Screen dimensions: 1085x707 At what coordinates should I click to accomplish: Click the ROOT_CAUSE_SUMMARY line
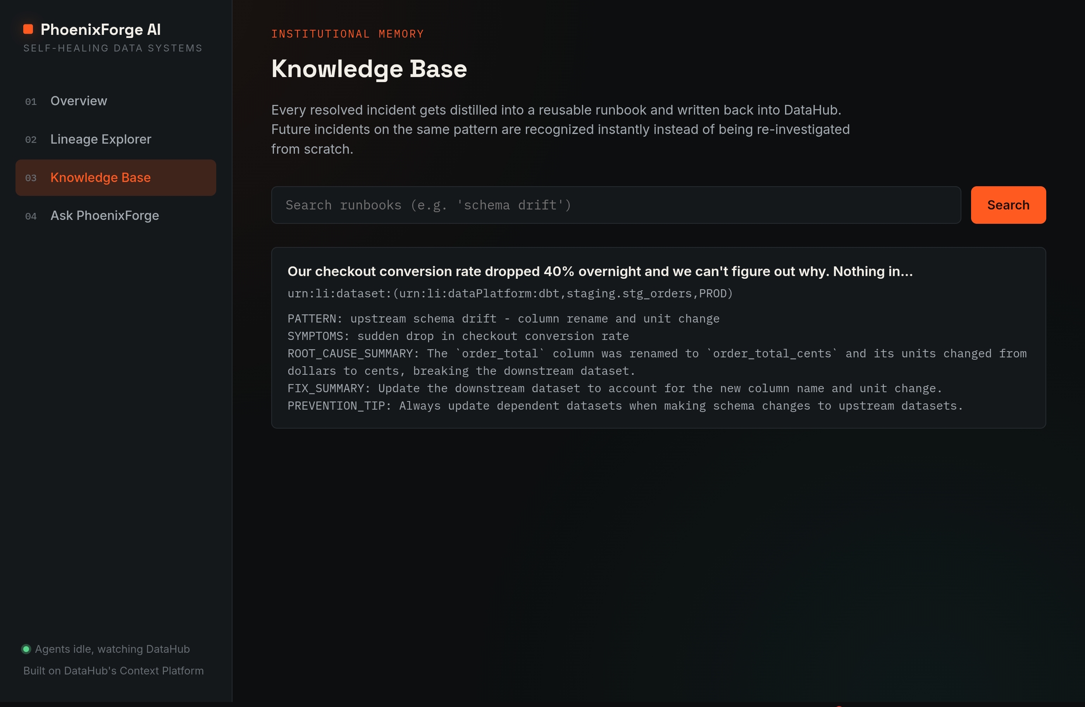[657, 362]
